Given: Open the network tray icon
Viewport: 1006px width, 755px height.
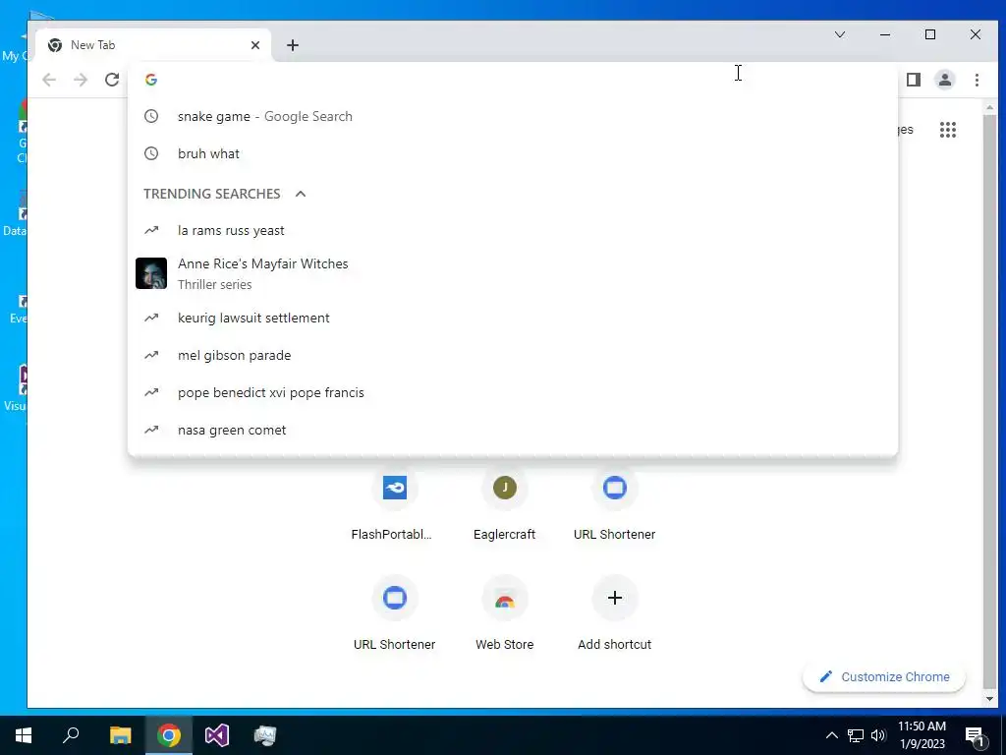Looking at the screenshot, I should pyautogui.click(x=856, y=735).
